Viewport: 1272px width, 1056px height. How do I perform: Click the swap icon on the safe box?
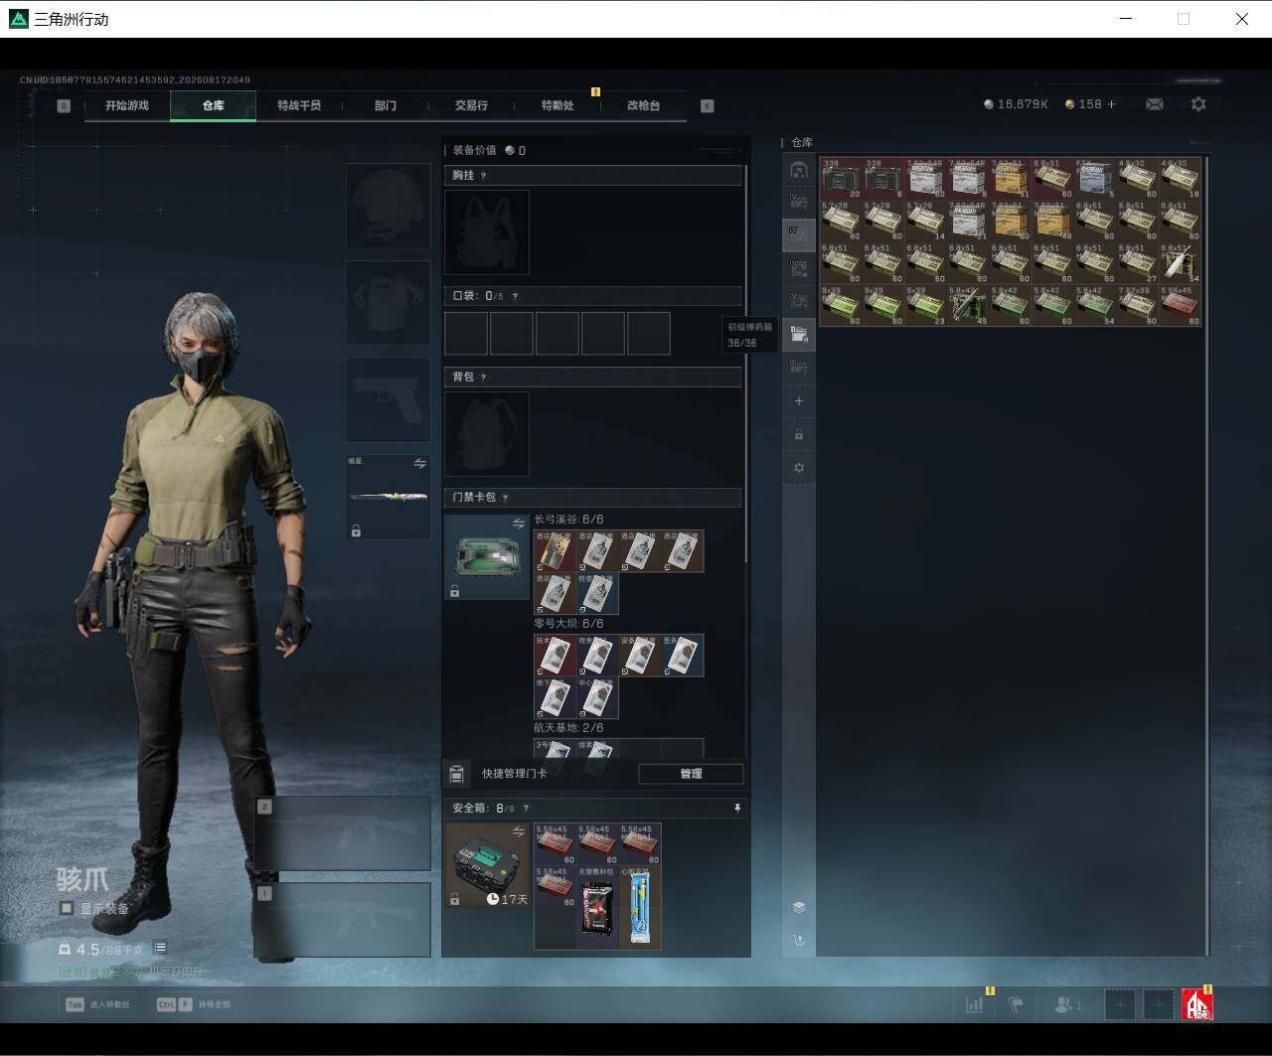[x=518, y=831]
